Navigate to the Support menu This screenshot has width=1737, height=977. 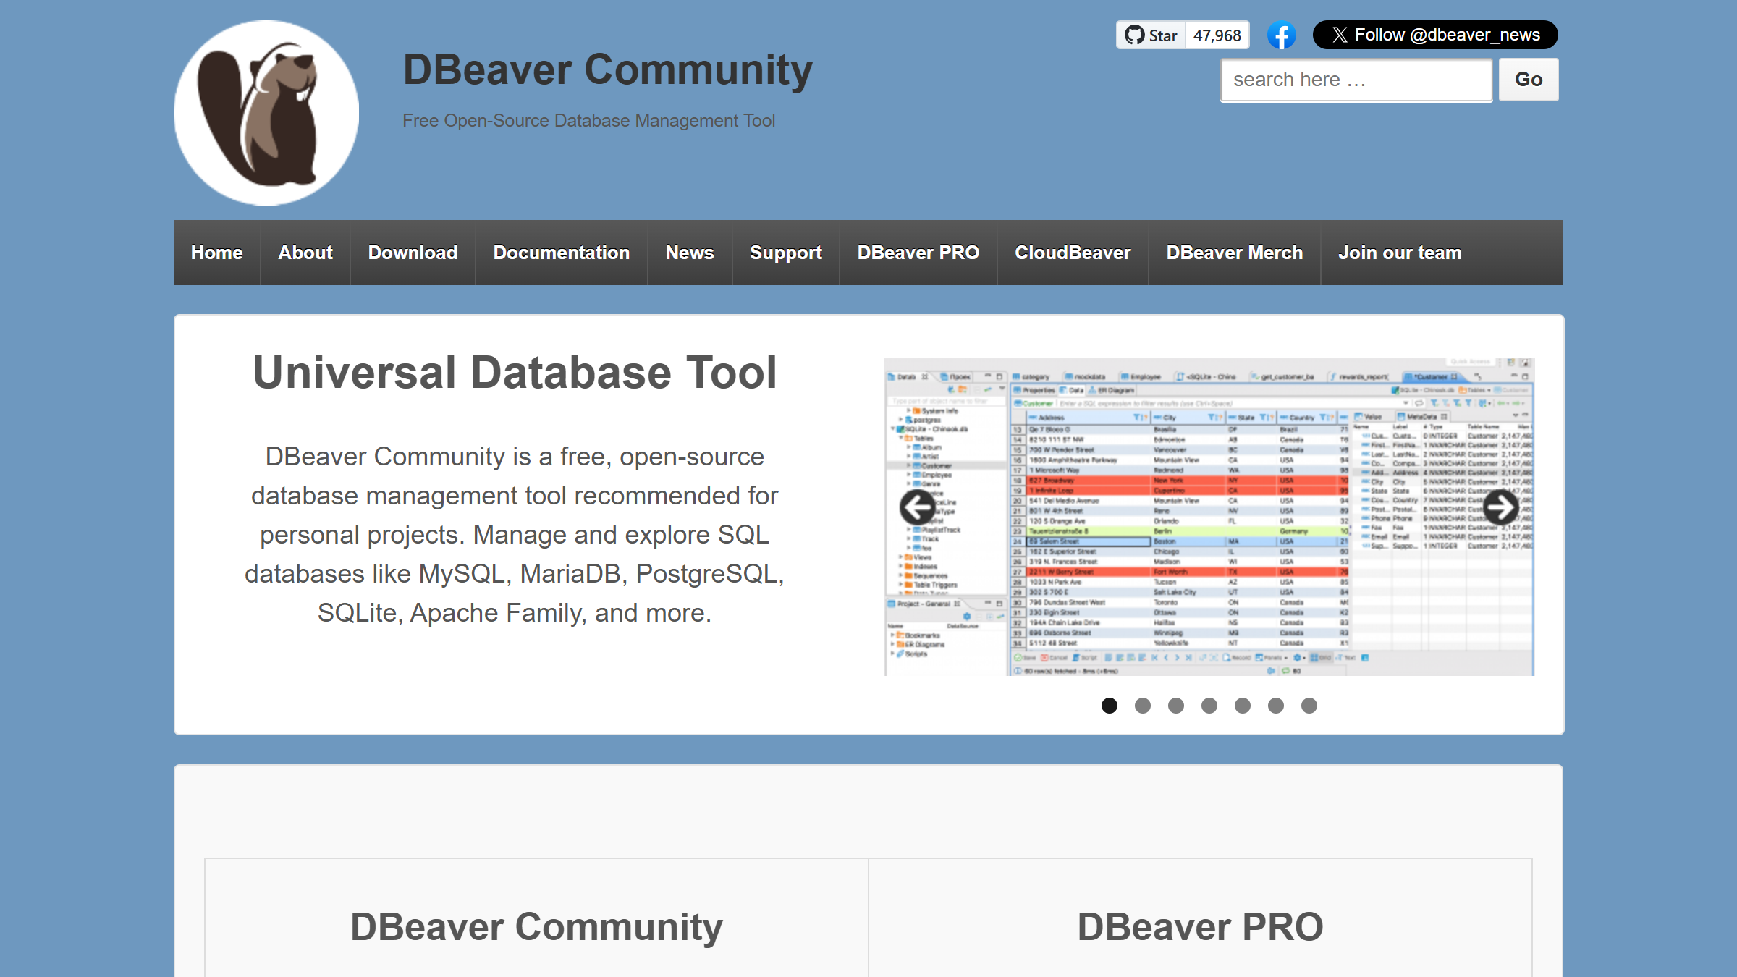pyautogui.click(x=785, y=253)
